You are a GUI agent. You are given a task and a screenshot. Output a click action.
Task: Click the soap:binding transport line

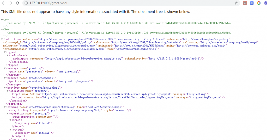(x=70, y=110)
